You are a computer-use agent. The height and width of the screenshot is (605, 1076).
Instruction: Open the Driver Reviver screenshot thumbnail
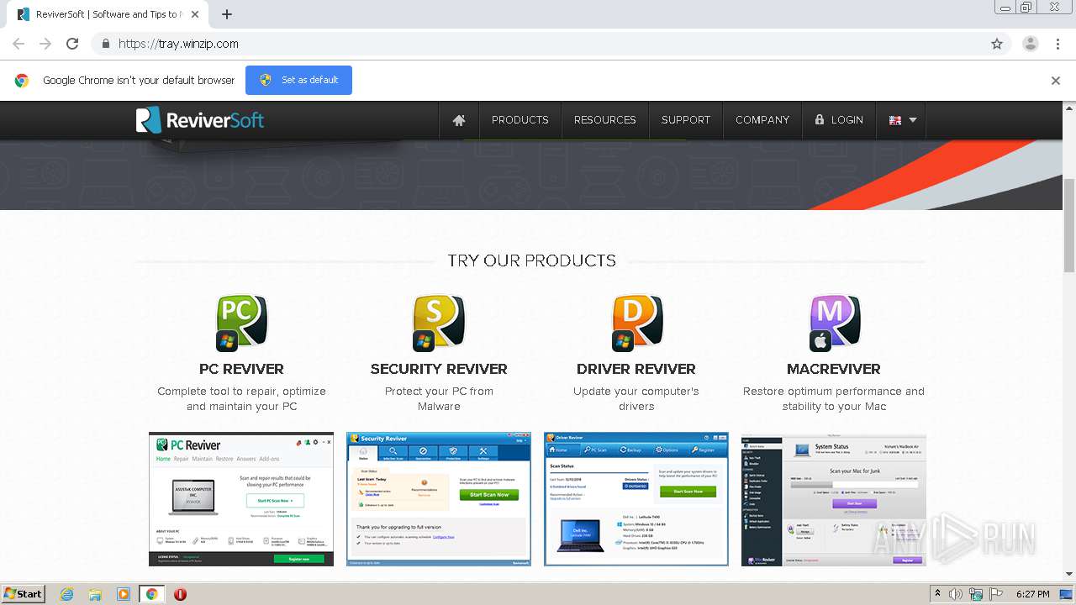pos(636,499)
